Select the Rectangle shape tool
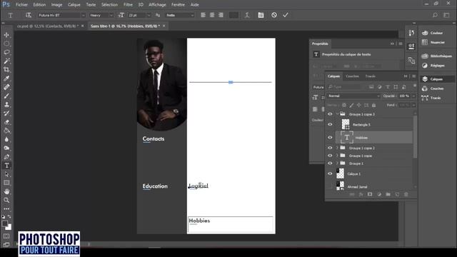This screenshot has width=457, height=257. (6, 183)
